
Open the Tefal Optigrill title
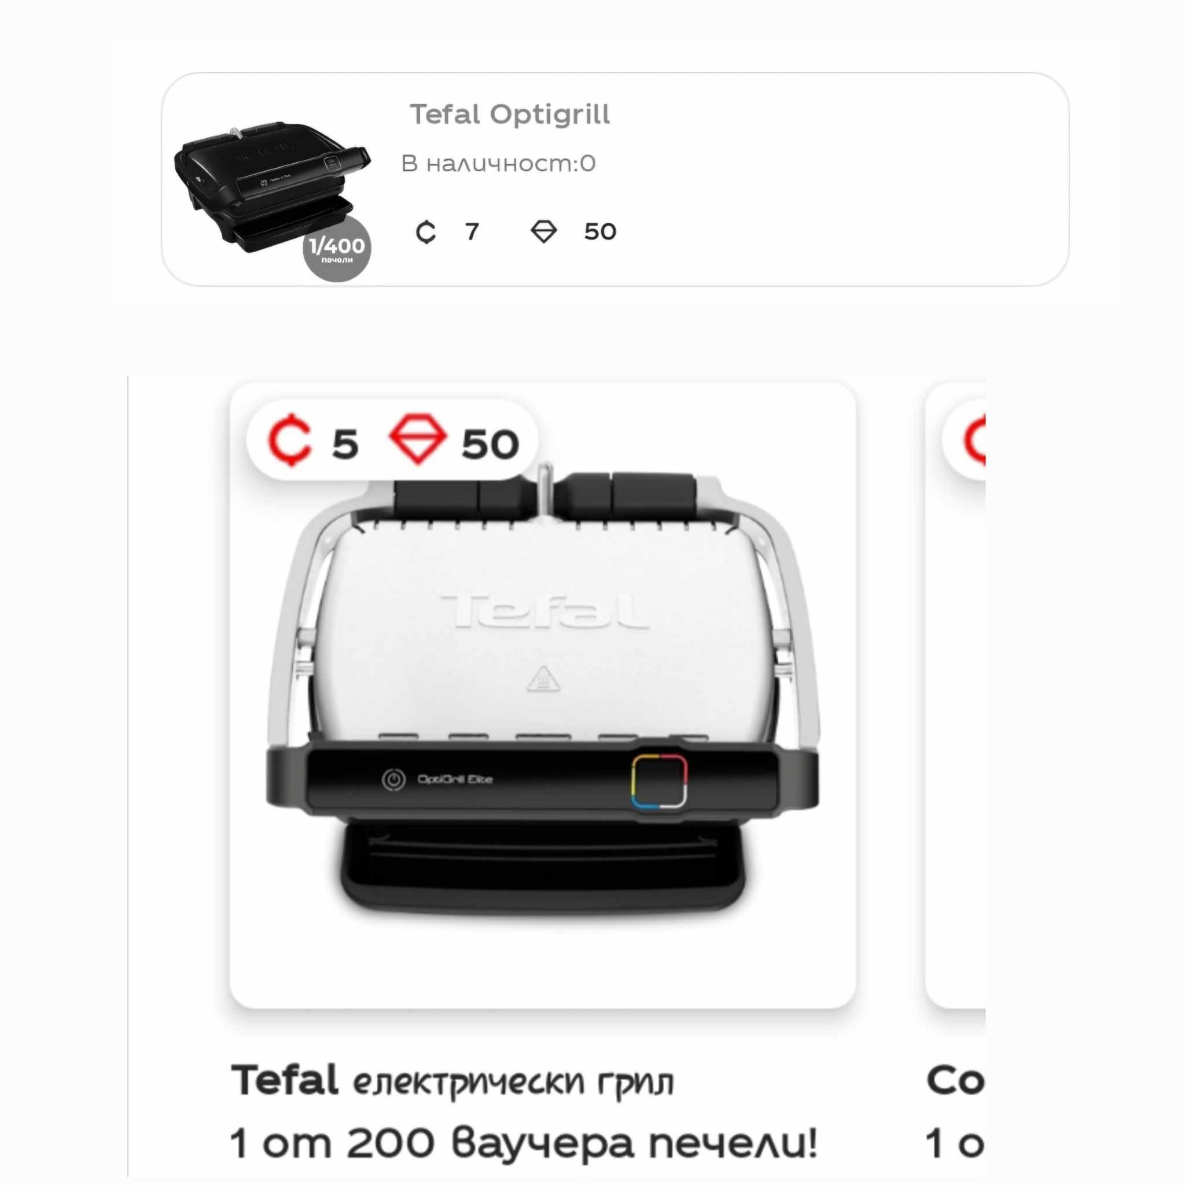coord(510,115)
